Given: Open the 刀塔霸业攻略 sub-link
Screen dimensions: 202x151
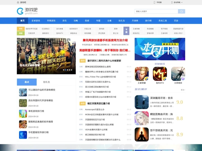Looking at the screenshot, I should (x=104, y=55).
